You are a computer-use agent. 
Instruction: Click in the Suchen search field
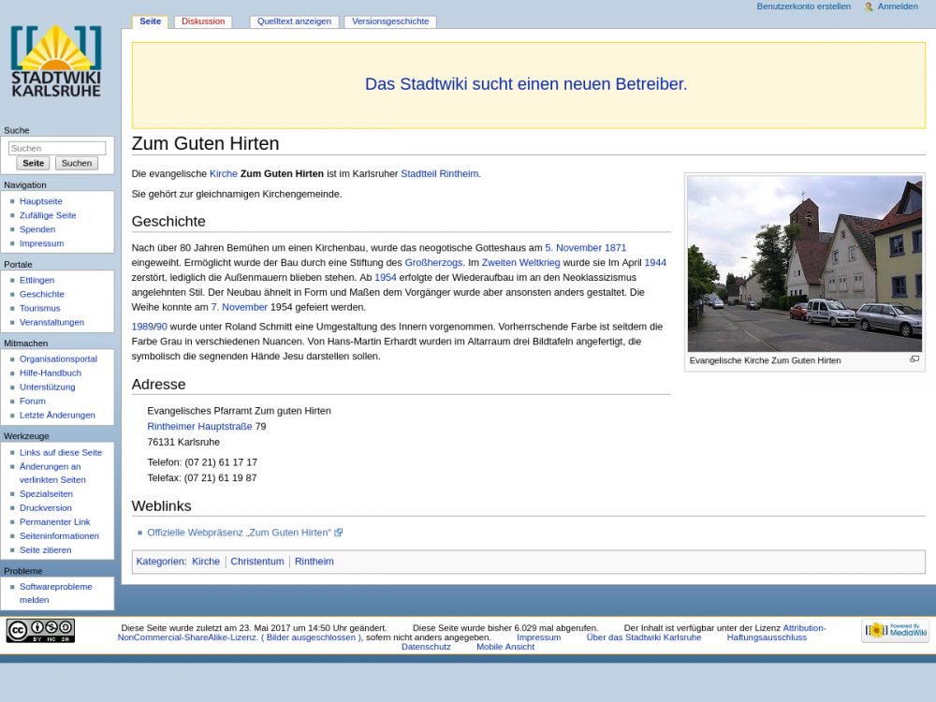57,148
